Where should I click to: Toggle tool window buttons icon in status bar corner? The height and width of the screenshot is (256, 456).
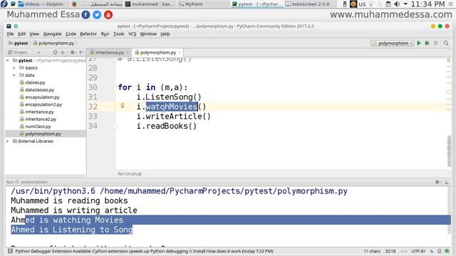[x=10, y=251]
